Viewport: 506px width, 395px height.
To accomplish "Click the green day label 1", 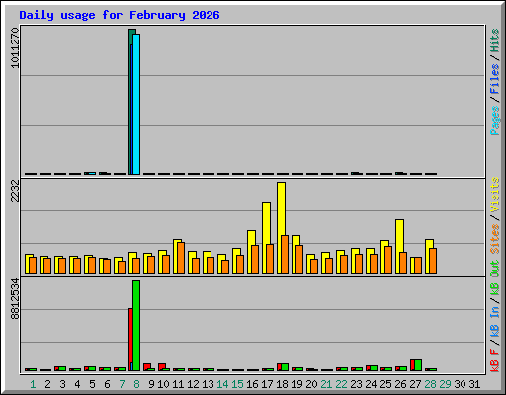I will click(x=33, y=384).
